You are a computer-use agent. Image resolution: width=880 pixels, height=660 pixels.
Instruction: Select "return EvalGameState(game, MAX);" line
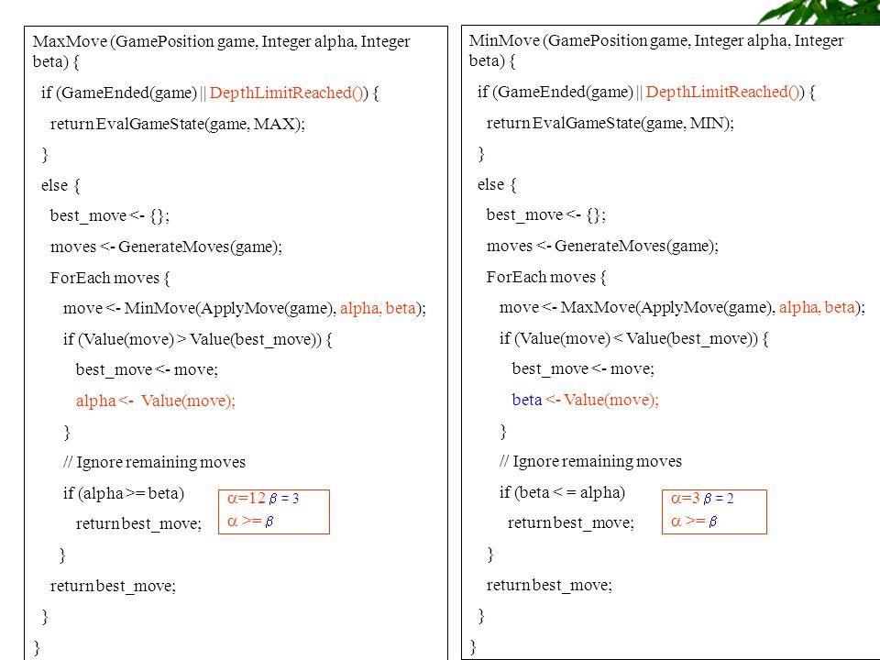(177, 124)
